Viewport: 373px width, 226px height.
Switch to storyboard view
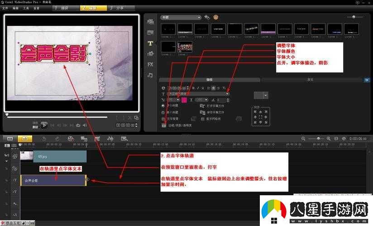10,139
